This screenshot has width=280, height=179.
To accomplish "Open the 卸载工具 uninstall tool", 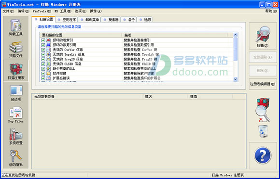I will pos(16,27).
